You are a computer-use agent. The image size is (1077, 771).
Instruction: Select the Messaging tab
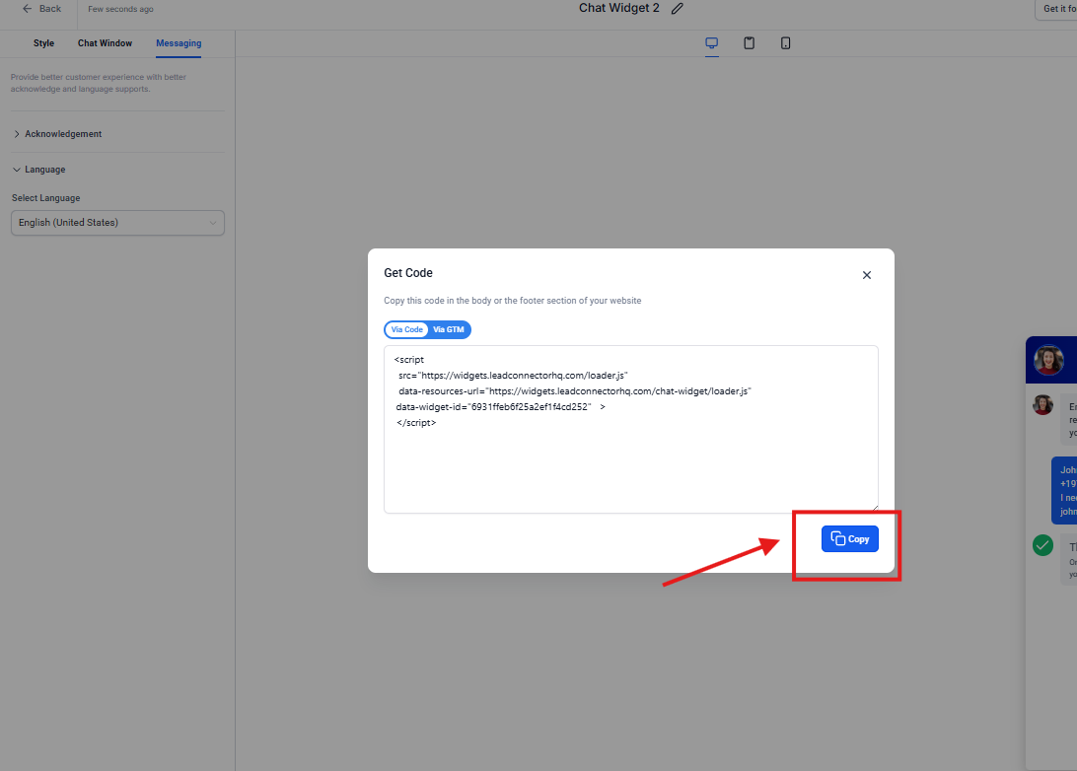click(179, 43)
